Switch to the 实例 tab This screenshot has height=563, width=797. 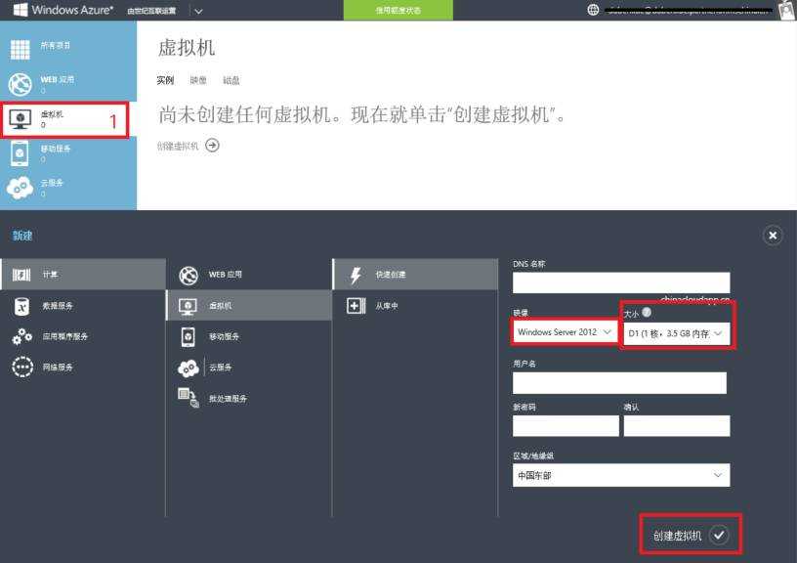(x=165, y=80)
